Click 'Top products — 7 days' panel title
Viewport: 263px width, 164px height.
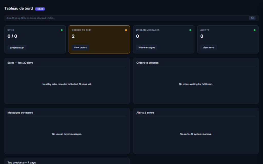[x=22, y=162]
